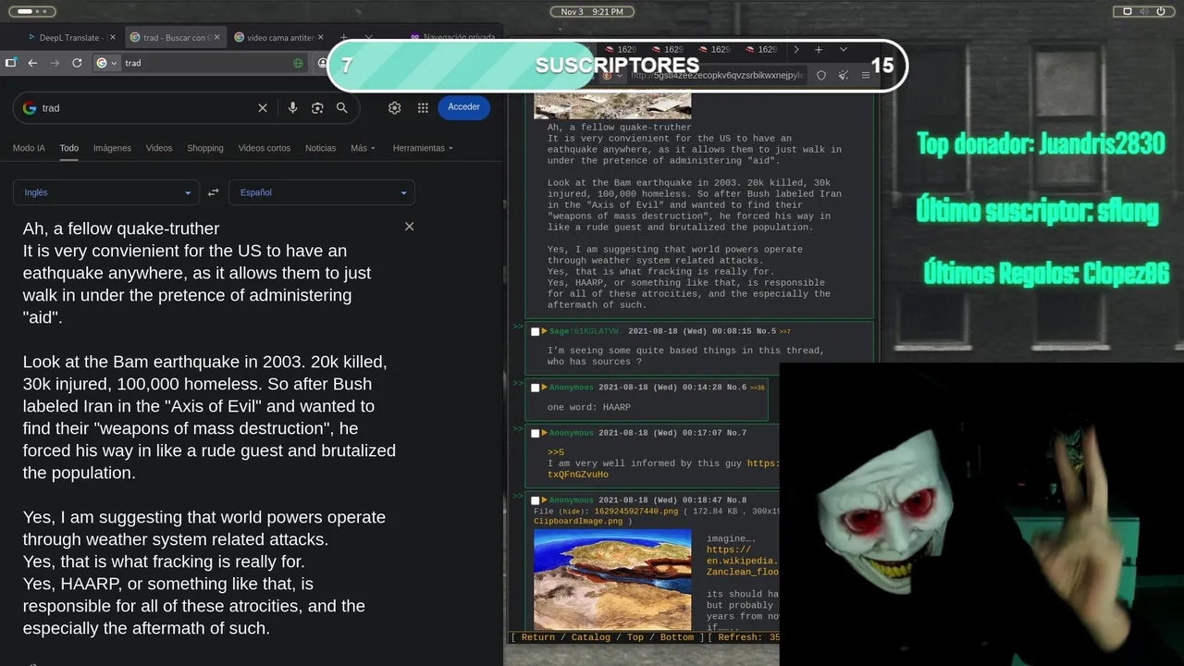Select the Videos search tab

tap(159, 148)
